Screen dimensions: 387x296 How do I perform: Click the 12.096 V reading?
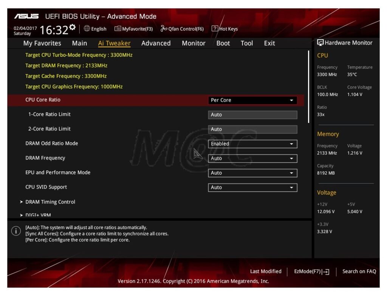pos(326,212)
